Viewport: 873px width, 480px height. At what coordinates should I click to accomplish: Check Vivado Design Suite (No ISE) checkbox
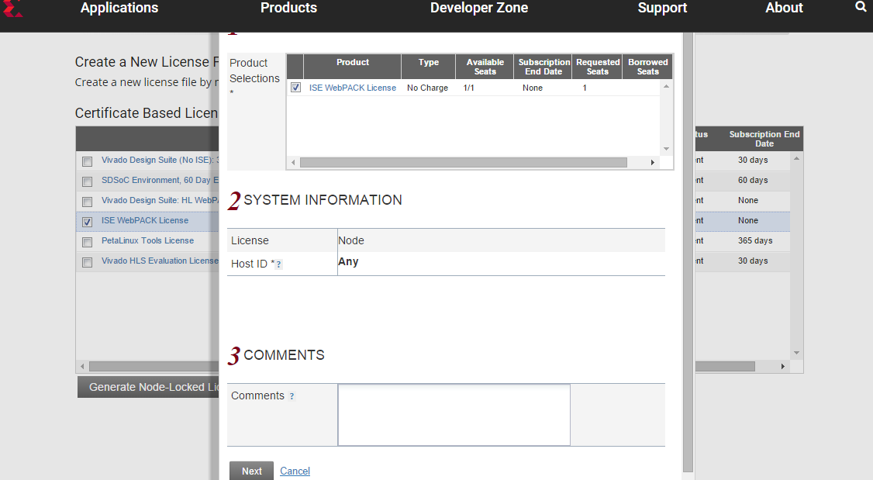click(88, 161)
